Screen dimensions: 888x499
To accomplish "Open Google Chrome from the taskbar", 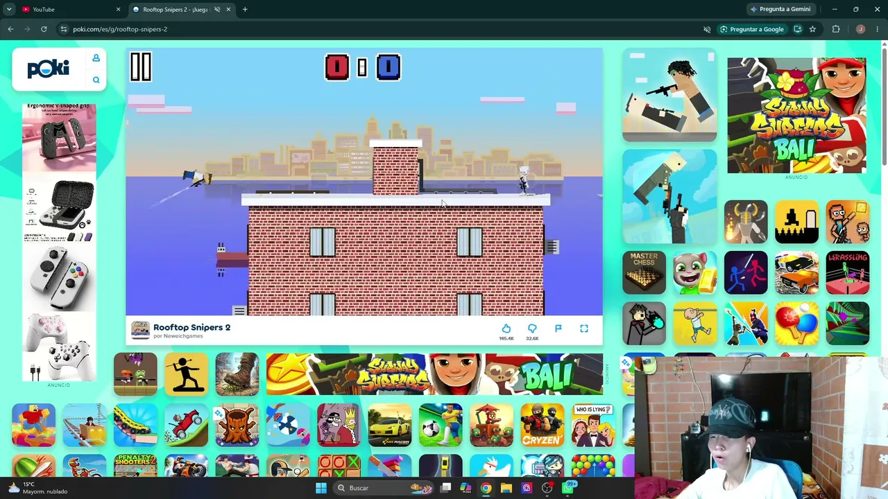I will point(486,488).
